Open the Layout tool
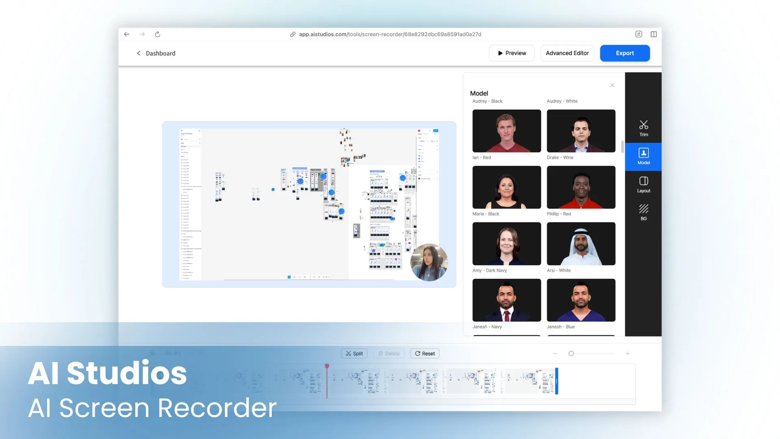780x439 pixels. click(x=643, y=185)
